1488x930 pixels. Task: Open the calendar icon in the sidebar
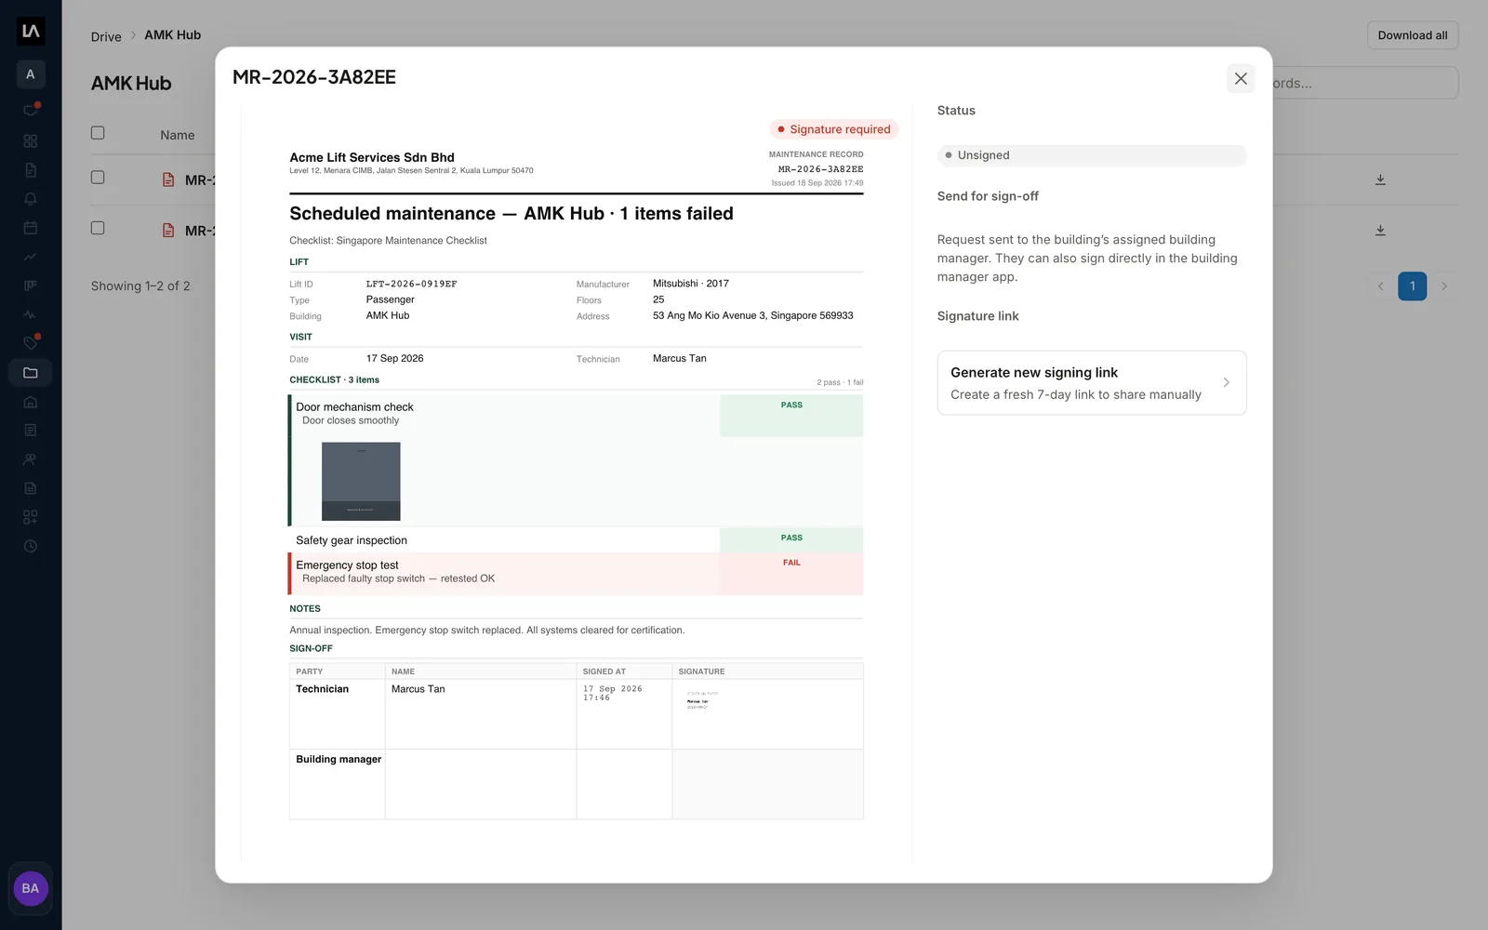31,228
